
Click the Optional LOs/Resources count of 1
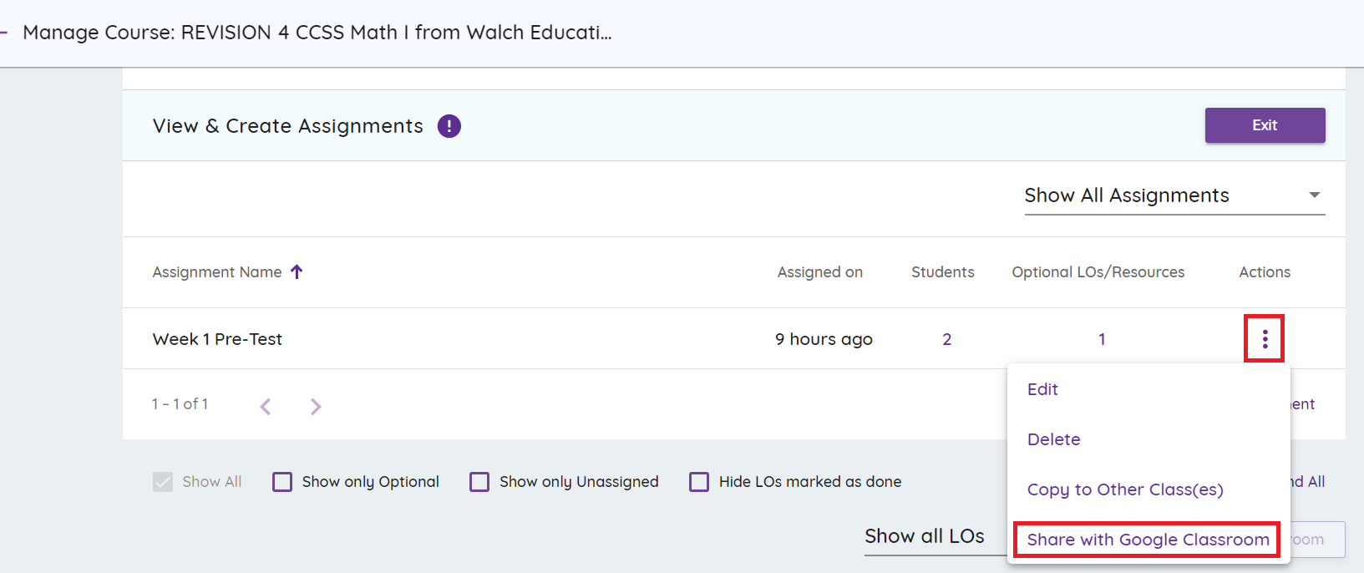1102,339
